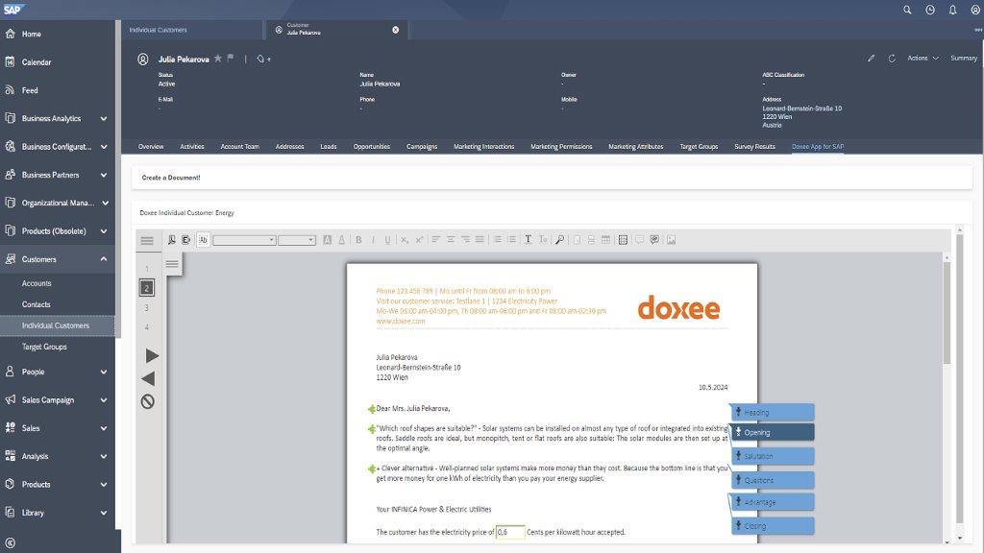Open the Actions dropdown
The height and width of the screenshot is (553, 984).
tap(922, 59)
